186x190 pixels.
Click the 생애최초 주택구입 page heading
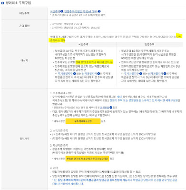(18, 3)
